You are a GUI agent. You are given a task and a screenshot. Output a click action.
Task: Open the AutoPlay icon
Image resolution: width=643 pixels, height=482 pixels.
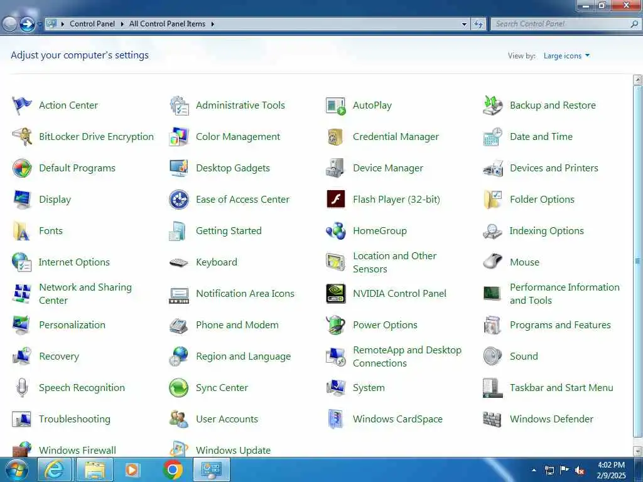pos(335,105)
